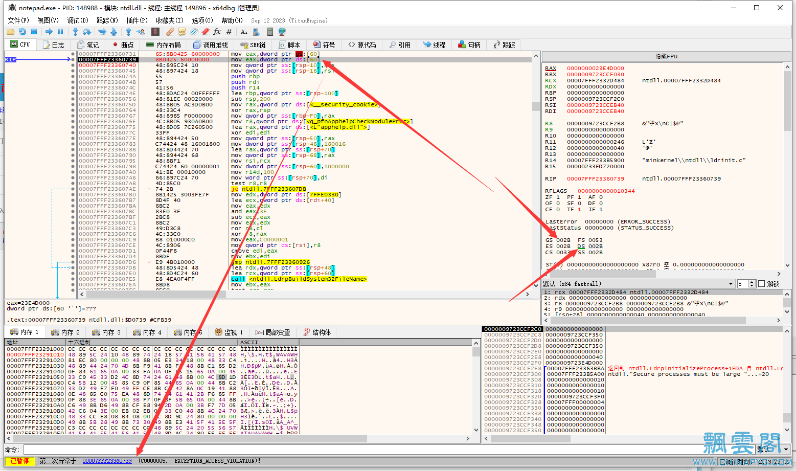The image size is (796, 471).
Task: Select the call ntdll.LdrpBuildSystem32FileName line
Action: point(299,279)
